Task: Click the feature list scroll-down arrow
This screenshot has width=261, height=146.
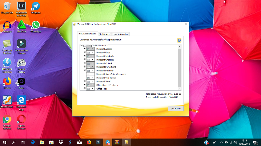Action: pyautogui.click(x=179, y=89)
